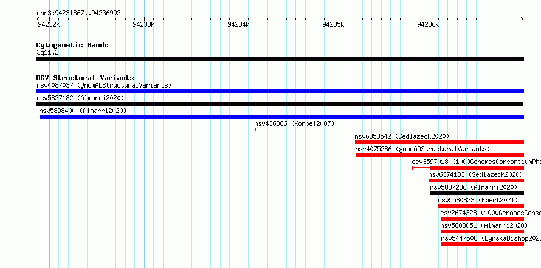
Task: Click the nsv5837182 (Almarri2020) label
Action: point(80,98)
